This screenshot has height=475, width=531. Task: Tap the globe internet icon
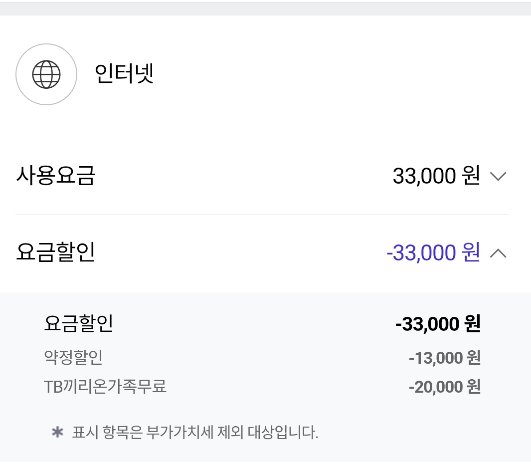coord(46,74)
